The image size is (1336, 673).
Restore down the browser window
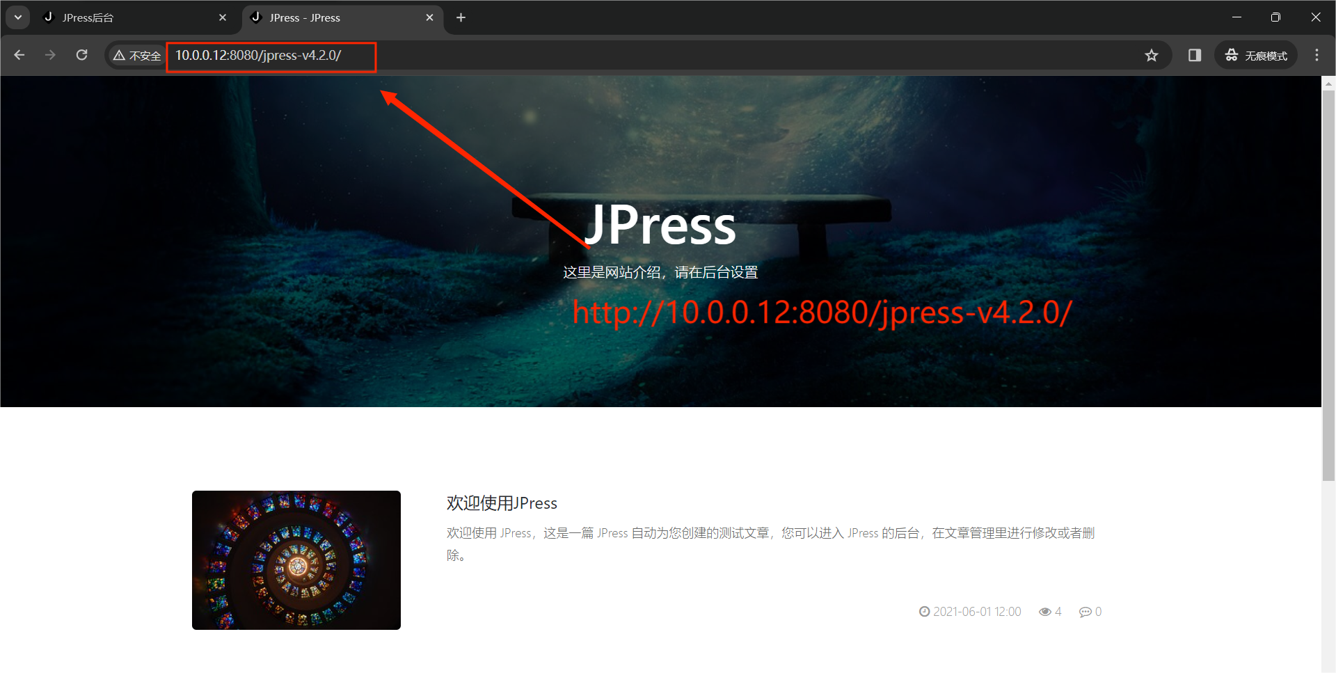(1275, 17)
